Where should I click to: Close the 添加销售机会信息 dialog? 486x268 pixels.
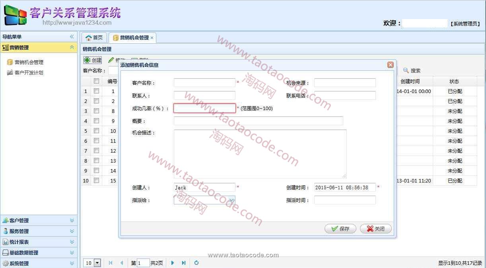tap(390, 65)
